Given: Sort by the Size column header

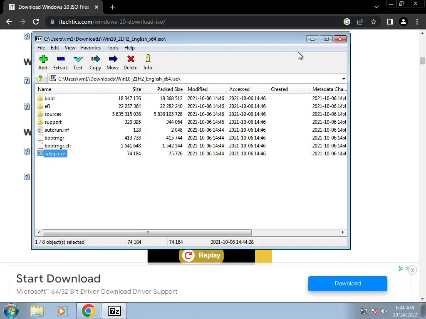Looking at the screenshot, I should point(123,89).
